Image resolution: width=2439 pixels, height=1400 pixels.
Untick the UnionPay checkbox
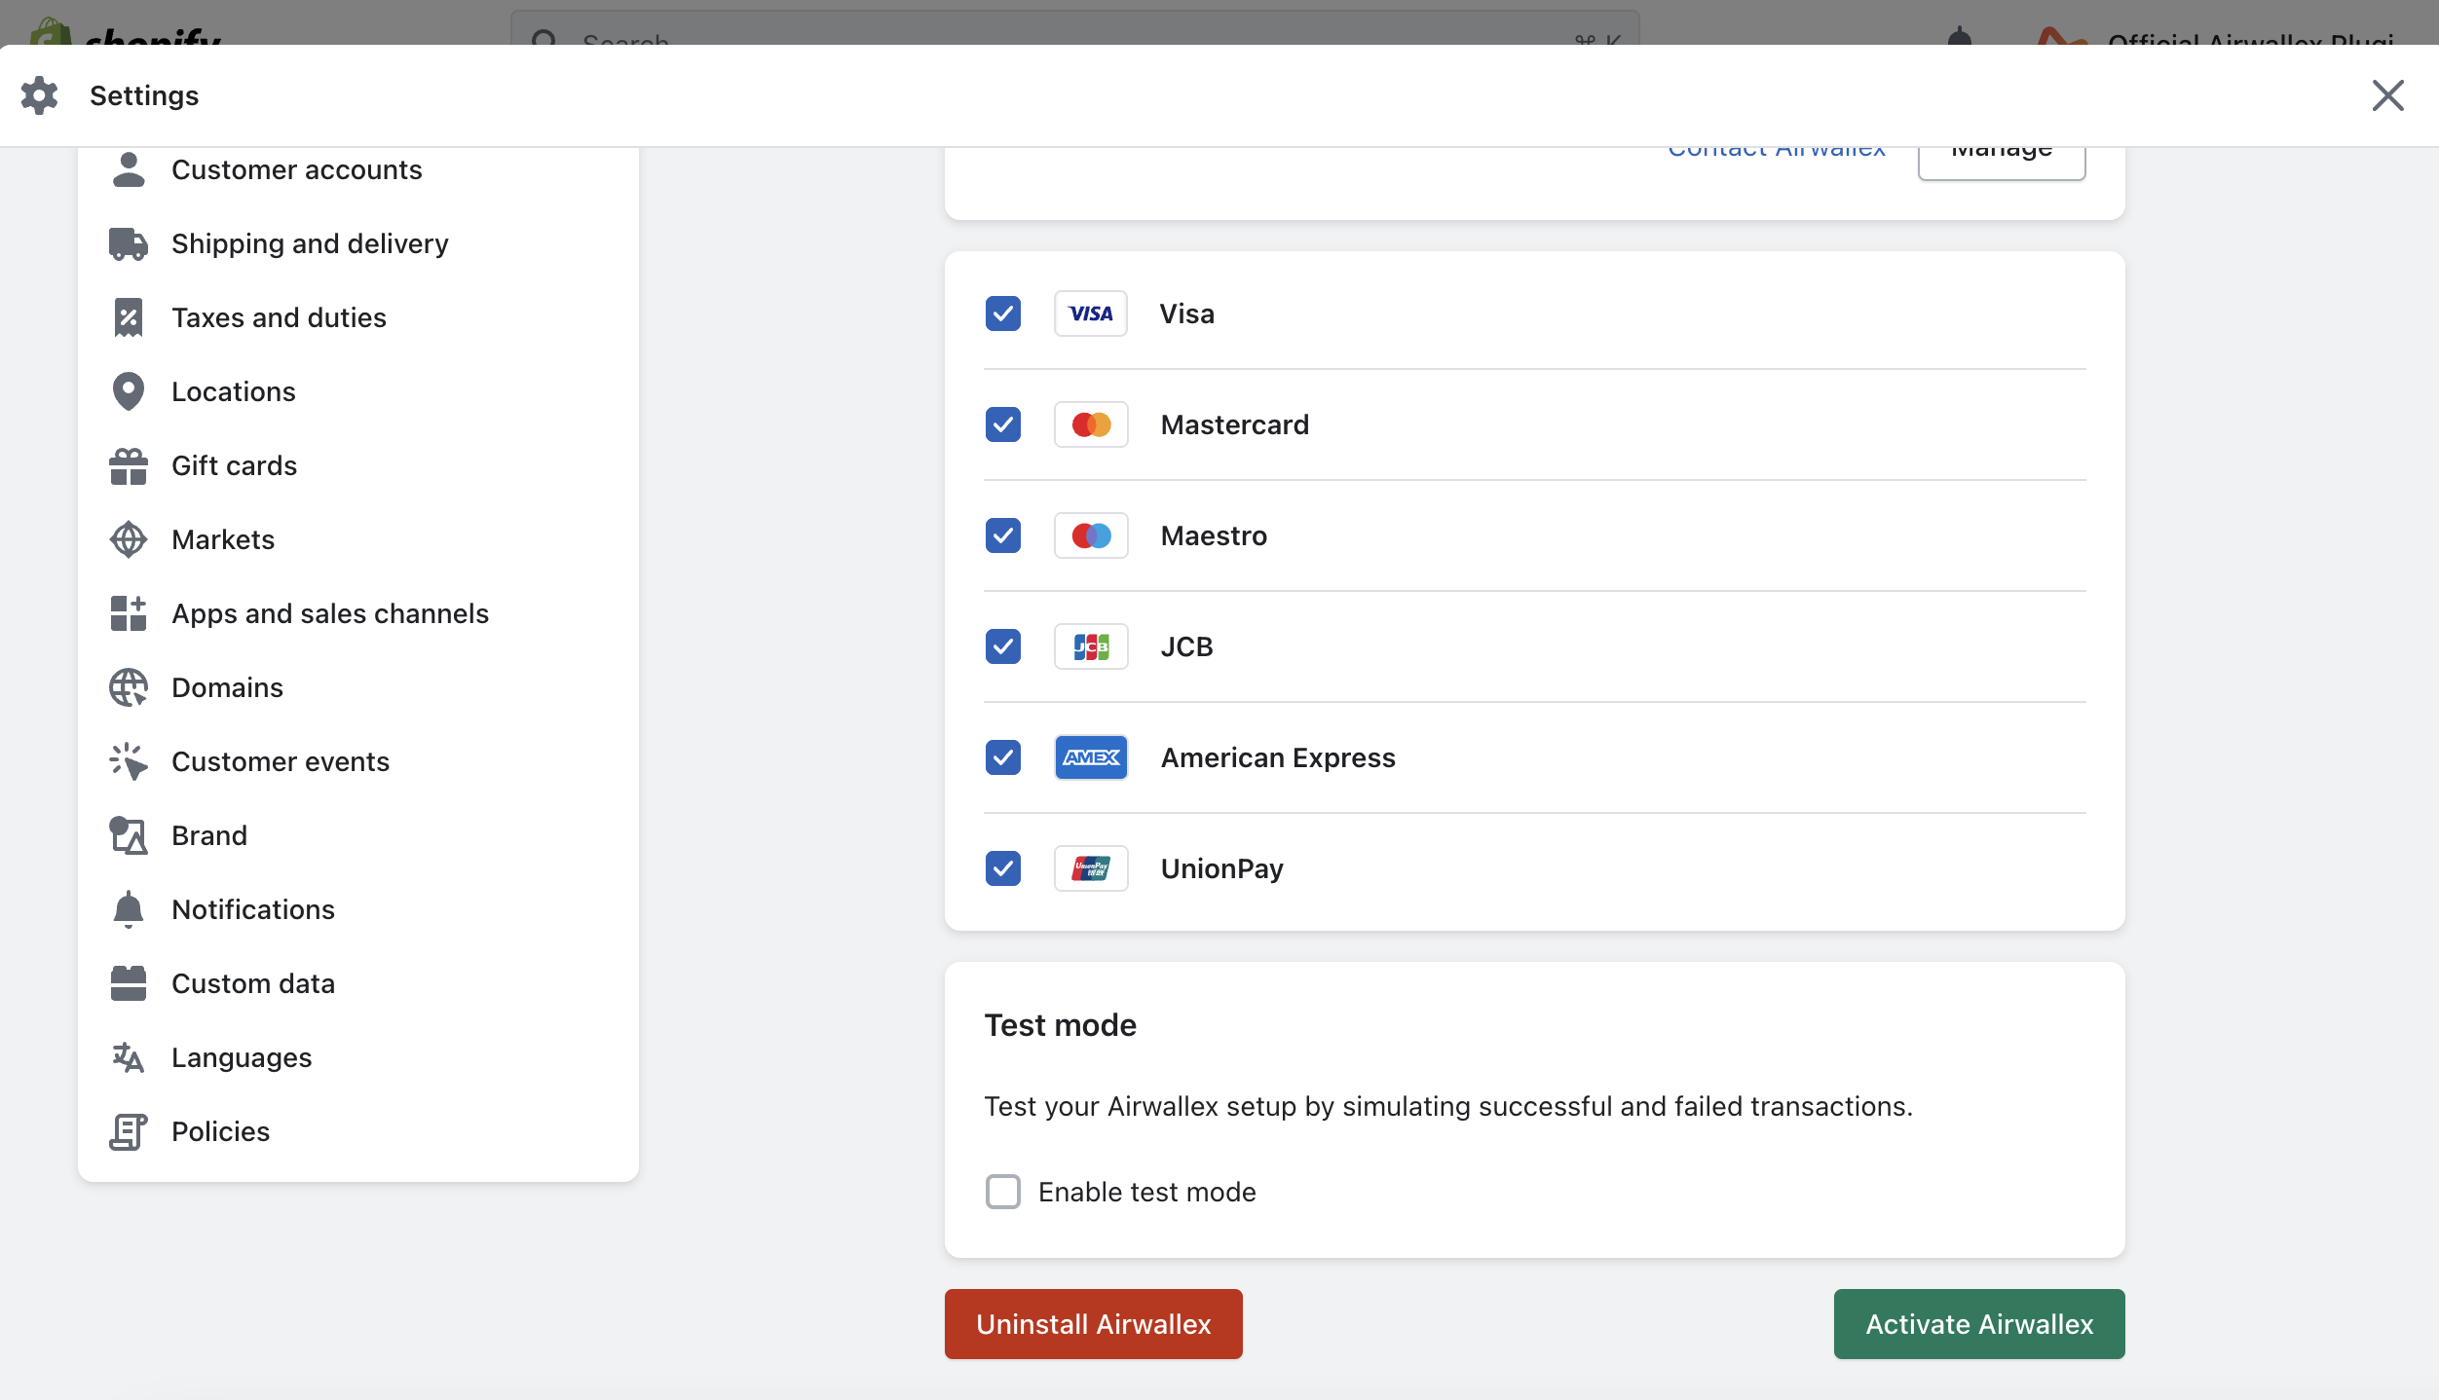point(1002,868)
